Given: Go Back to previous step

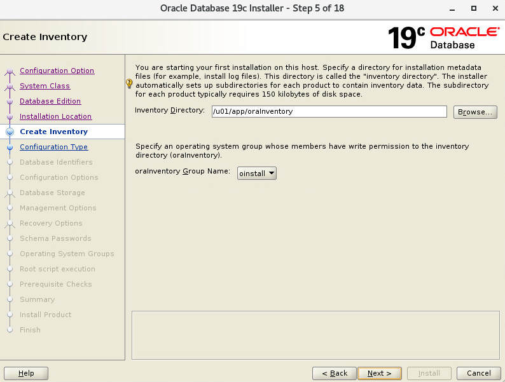Looking at the screenshot, I should coord(335,373).
